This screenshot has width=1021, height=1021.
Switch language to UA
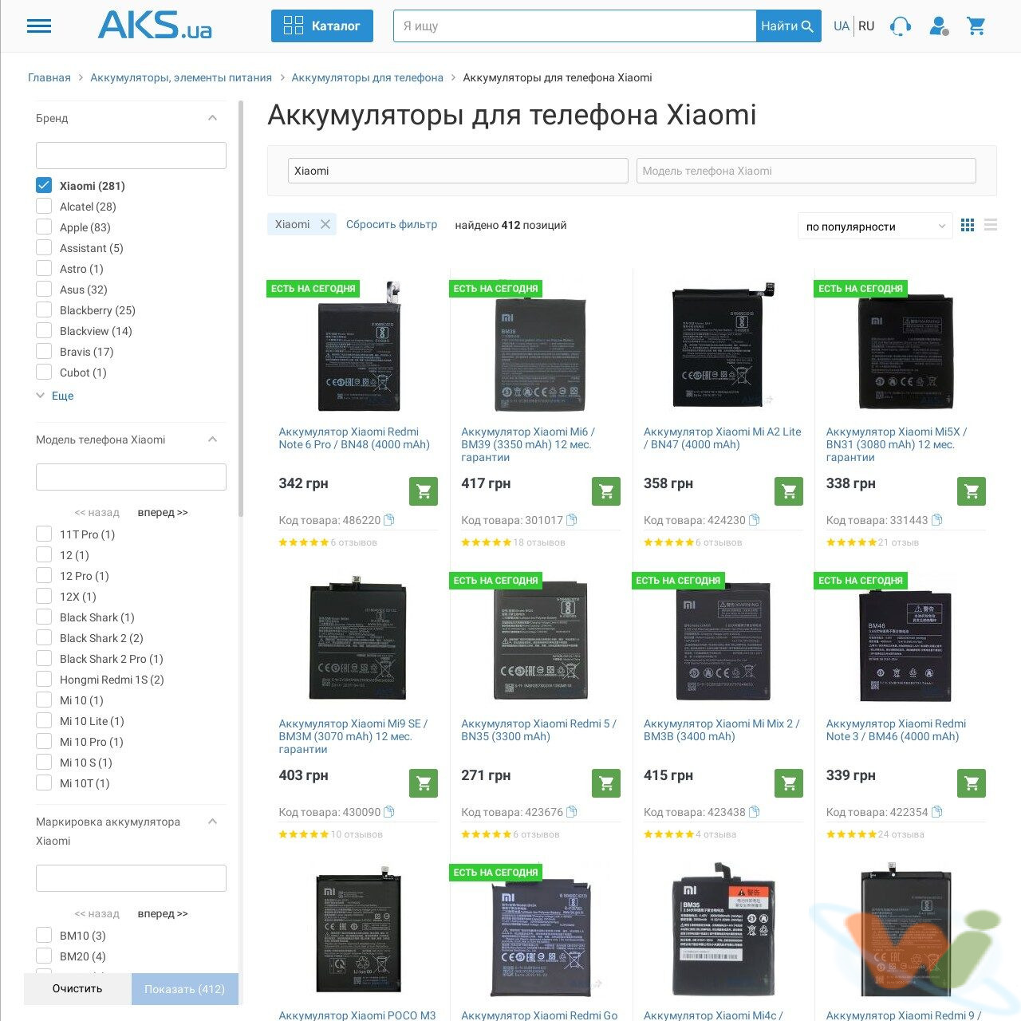842,26
